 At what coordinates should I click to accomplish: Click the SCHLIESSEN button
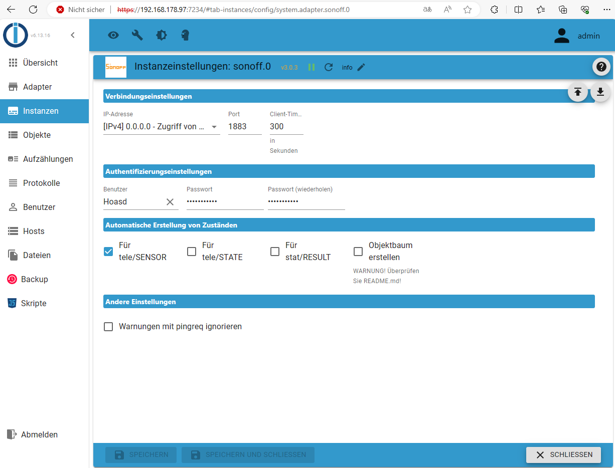coord(563,454)
